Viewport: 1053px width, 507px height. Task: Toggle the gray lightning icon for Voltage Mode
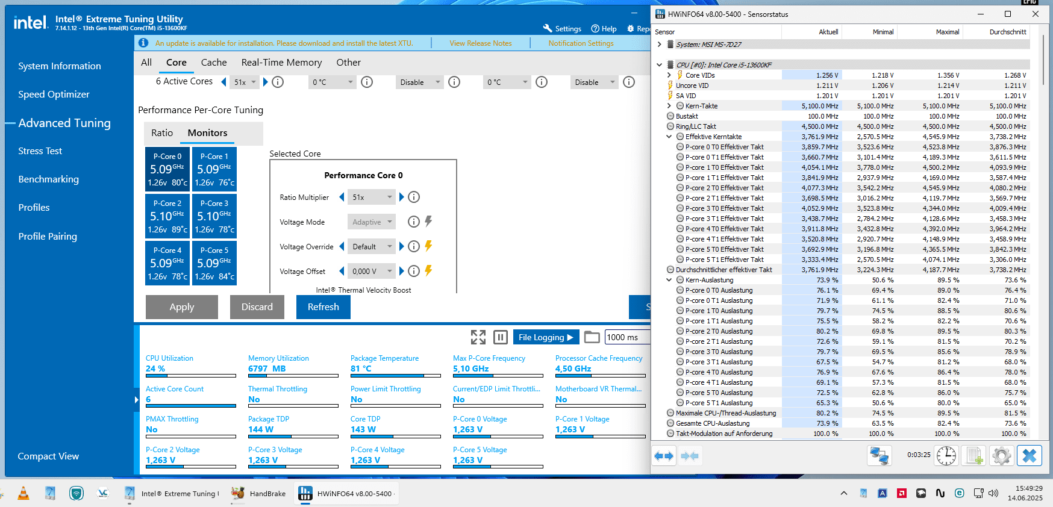[x=428, y=221]
